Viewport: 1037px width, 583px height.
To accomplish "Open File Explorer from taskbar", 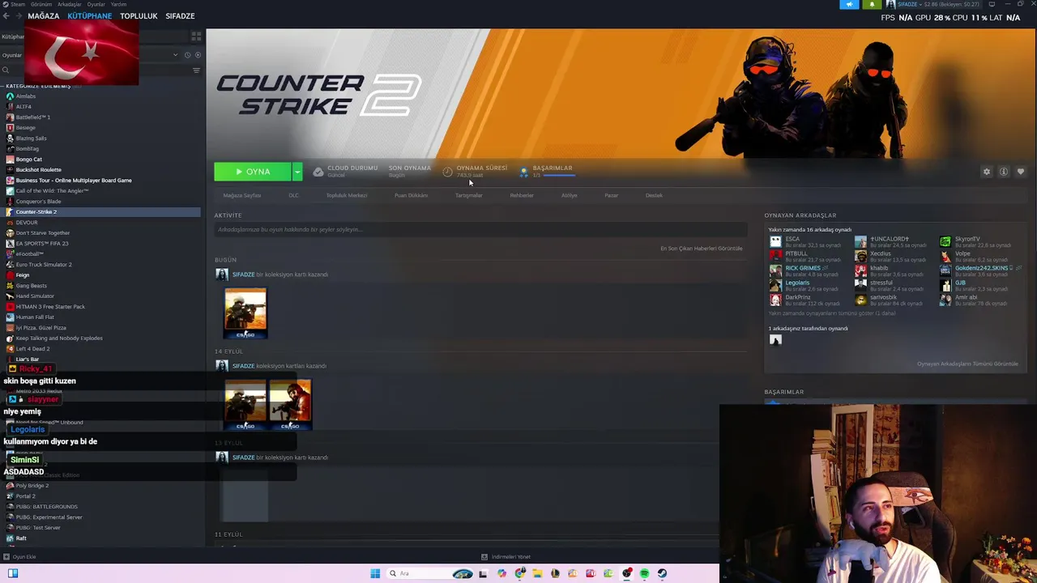I will click(537, 574).
